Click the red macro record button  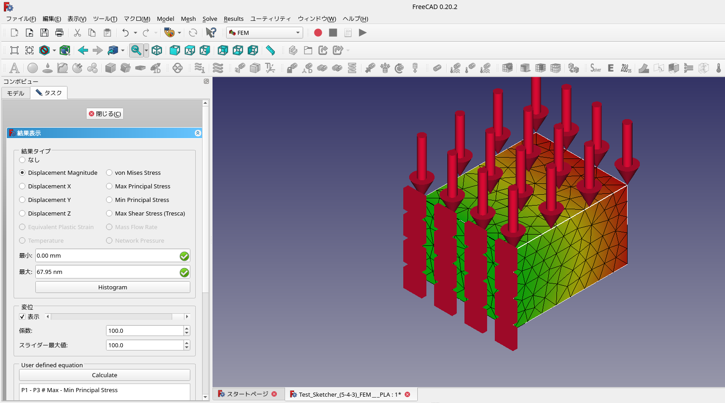pos(318,33)
